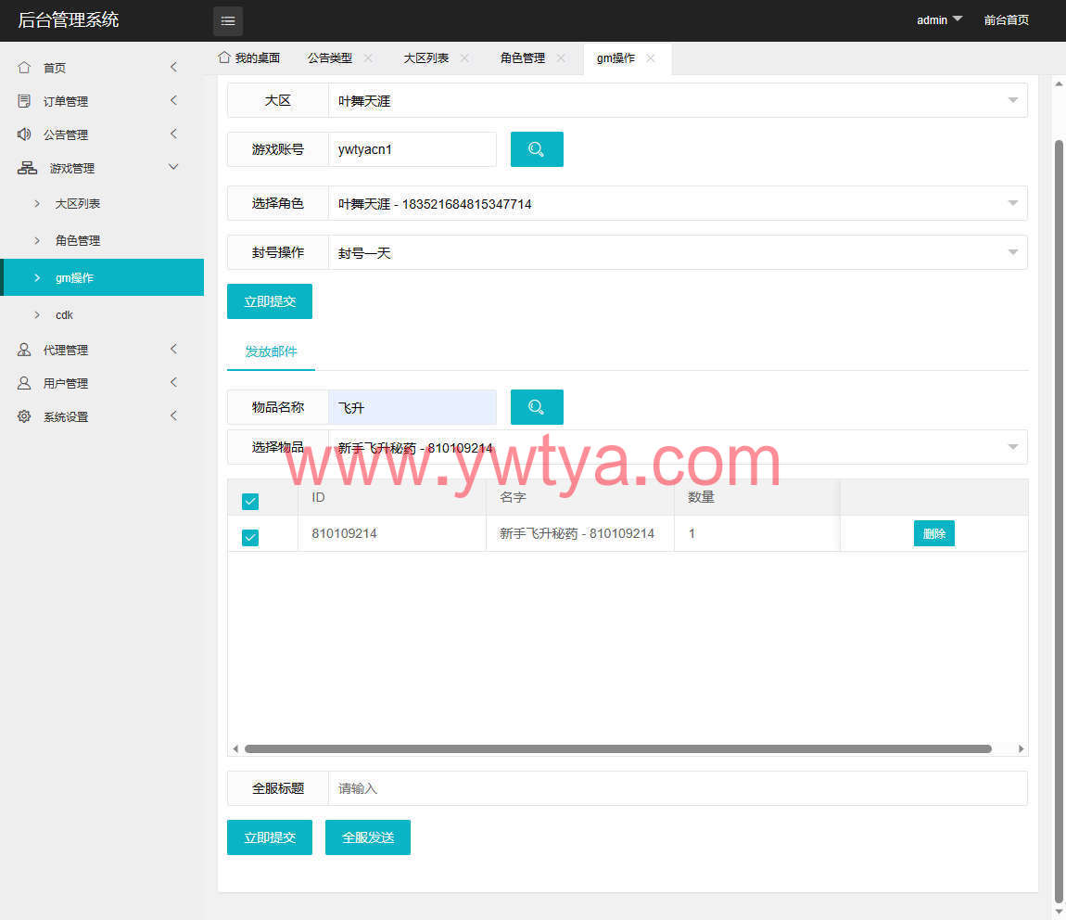The width and height of the screenshot is (1066, 920).
Task: Search the game account ywtyacn1
Action: click(x=537, y=149)
